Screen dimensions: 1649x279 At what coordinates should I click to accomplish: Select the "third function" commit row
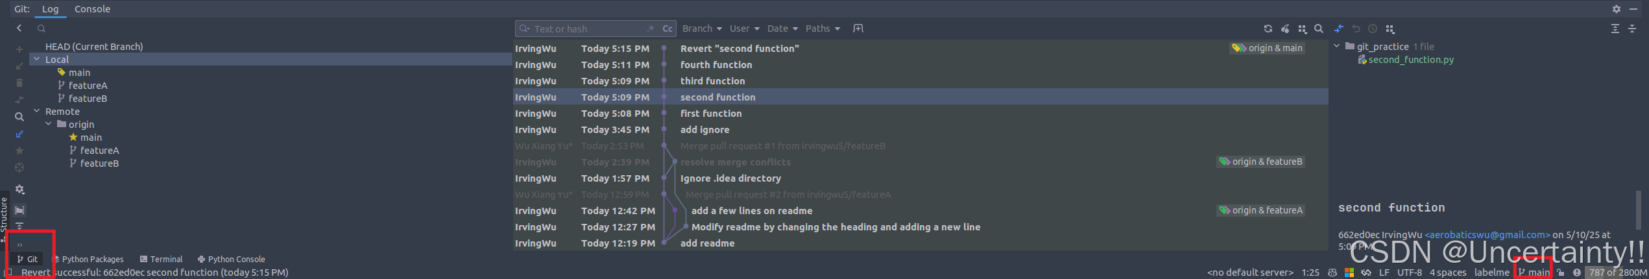tap(921, 81)
